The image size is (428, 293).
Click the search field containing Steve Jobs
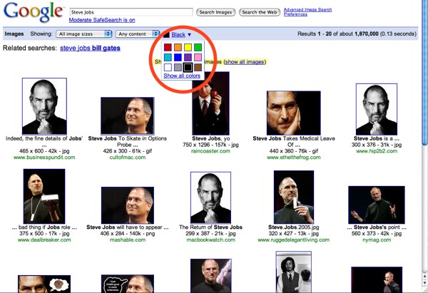coord(131,12)
